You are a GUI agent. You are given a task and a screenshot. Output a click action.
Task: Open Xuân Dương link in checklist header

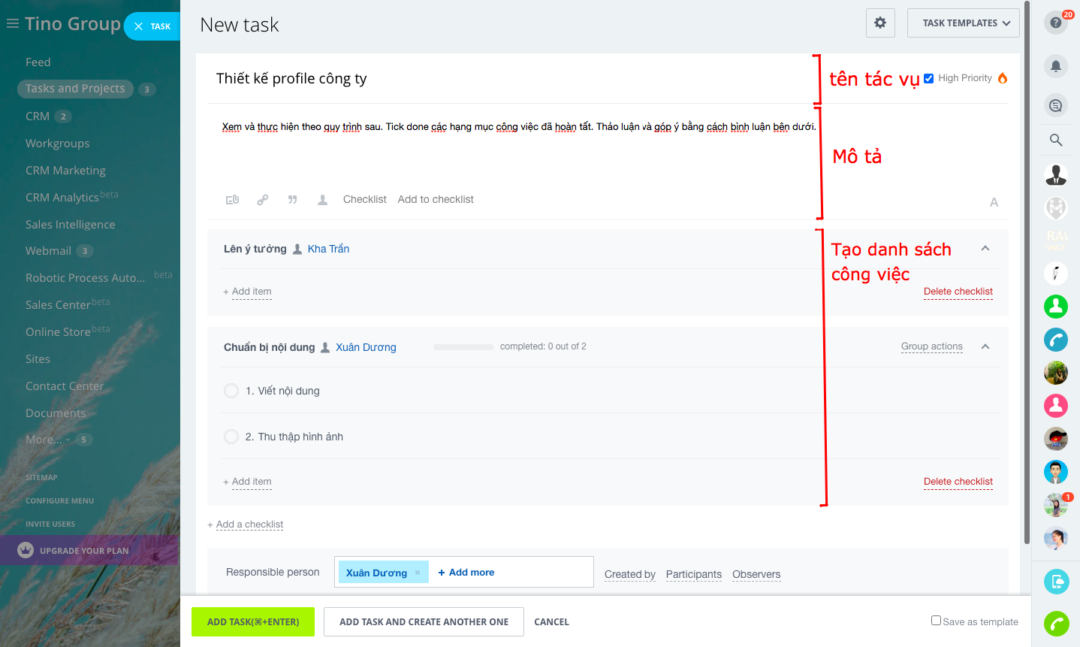[x=366, y=347]
